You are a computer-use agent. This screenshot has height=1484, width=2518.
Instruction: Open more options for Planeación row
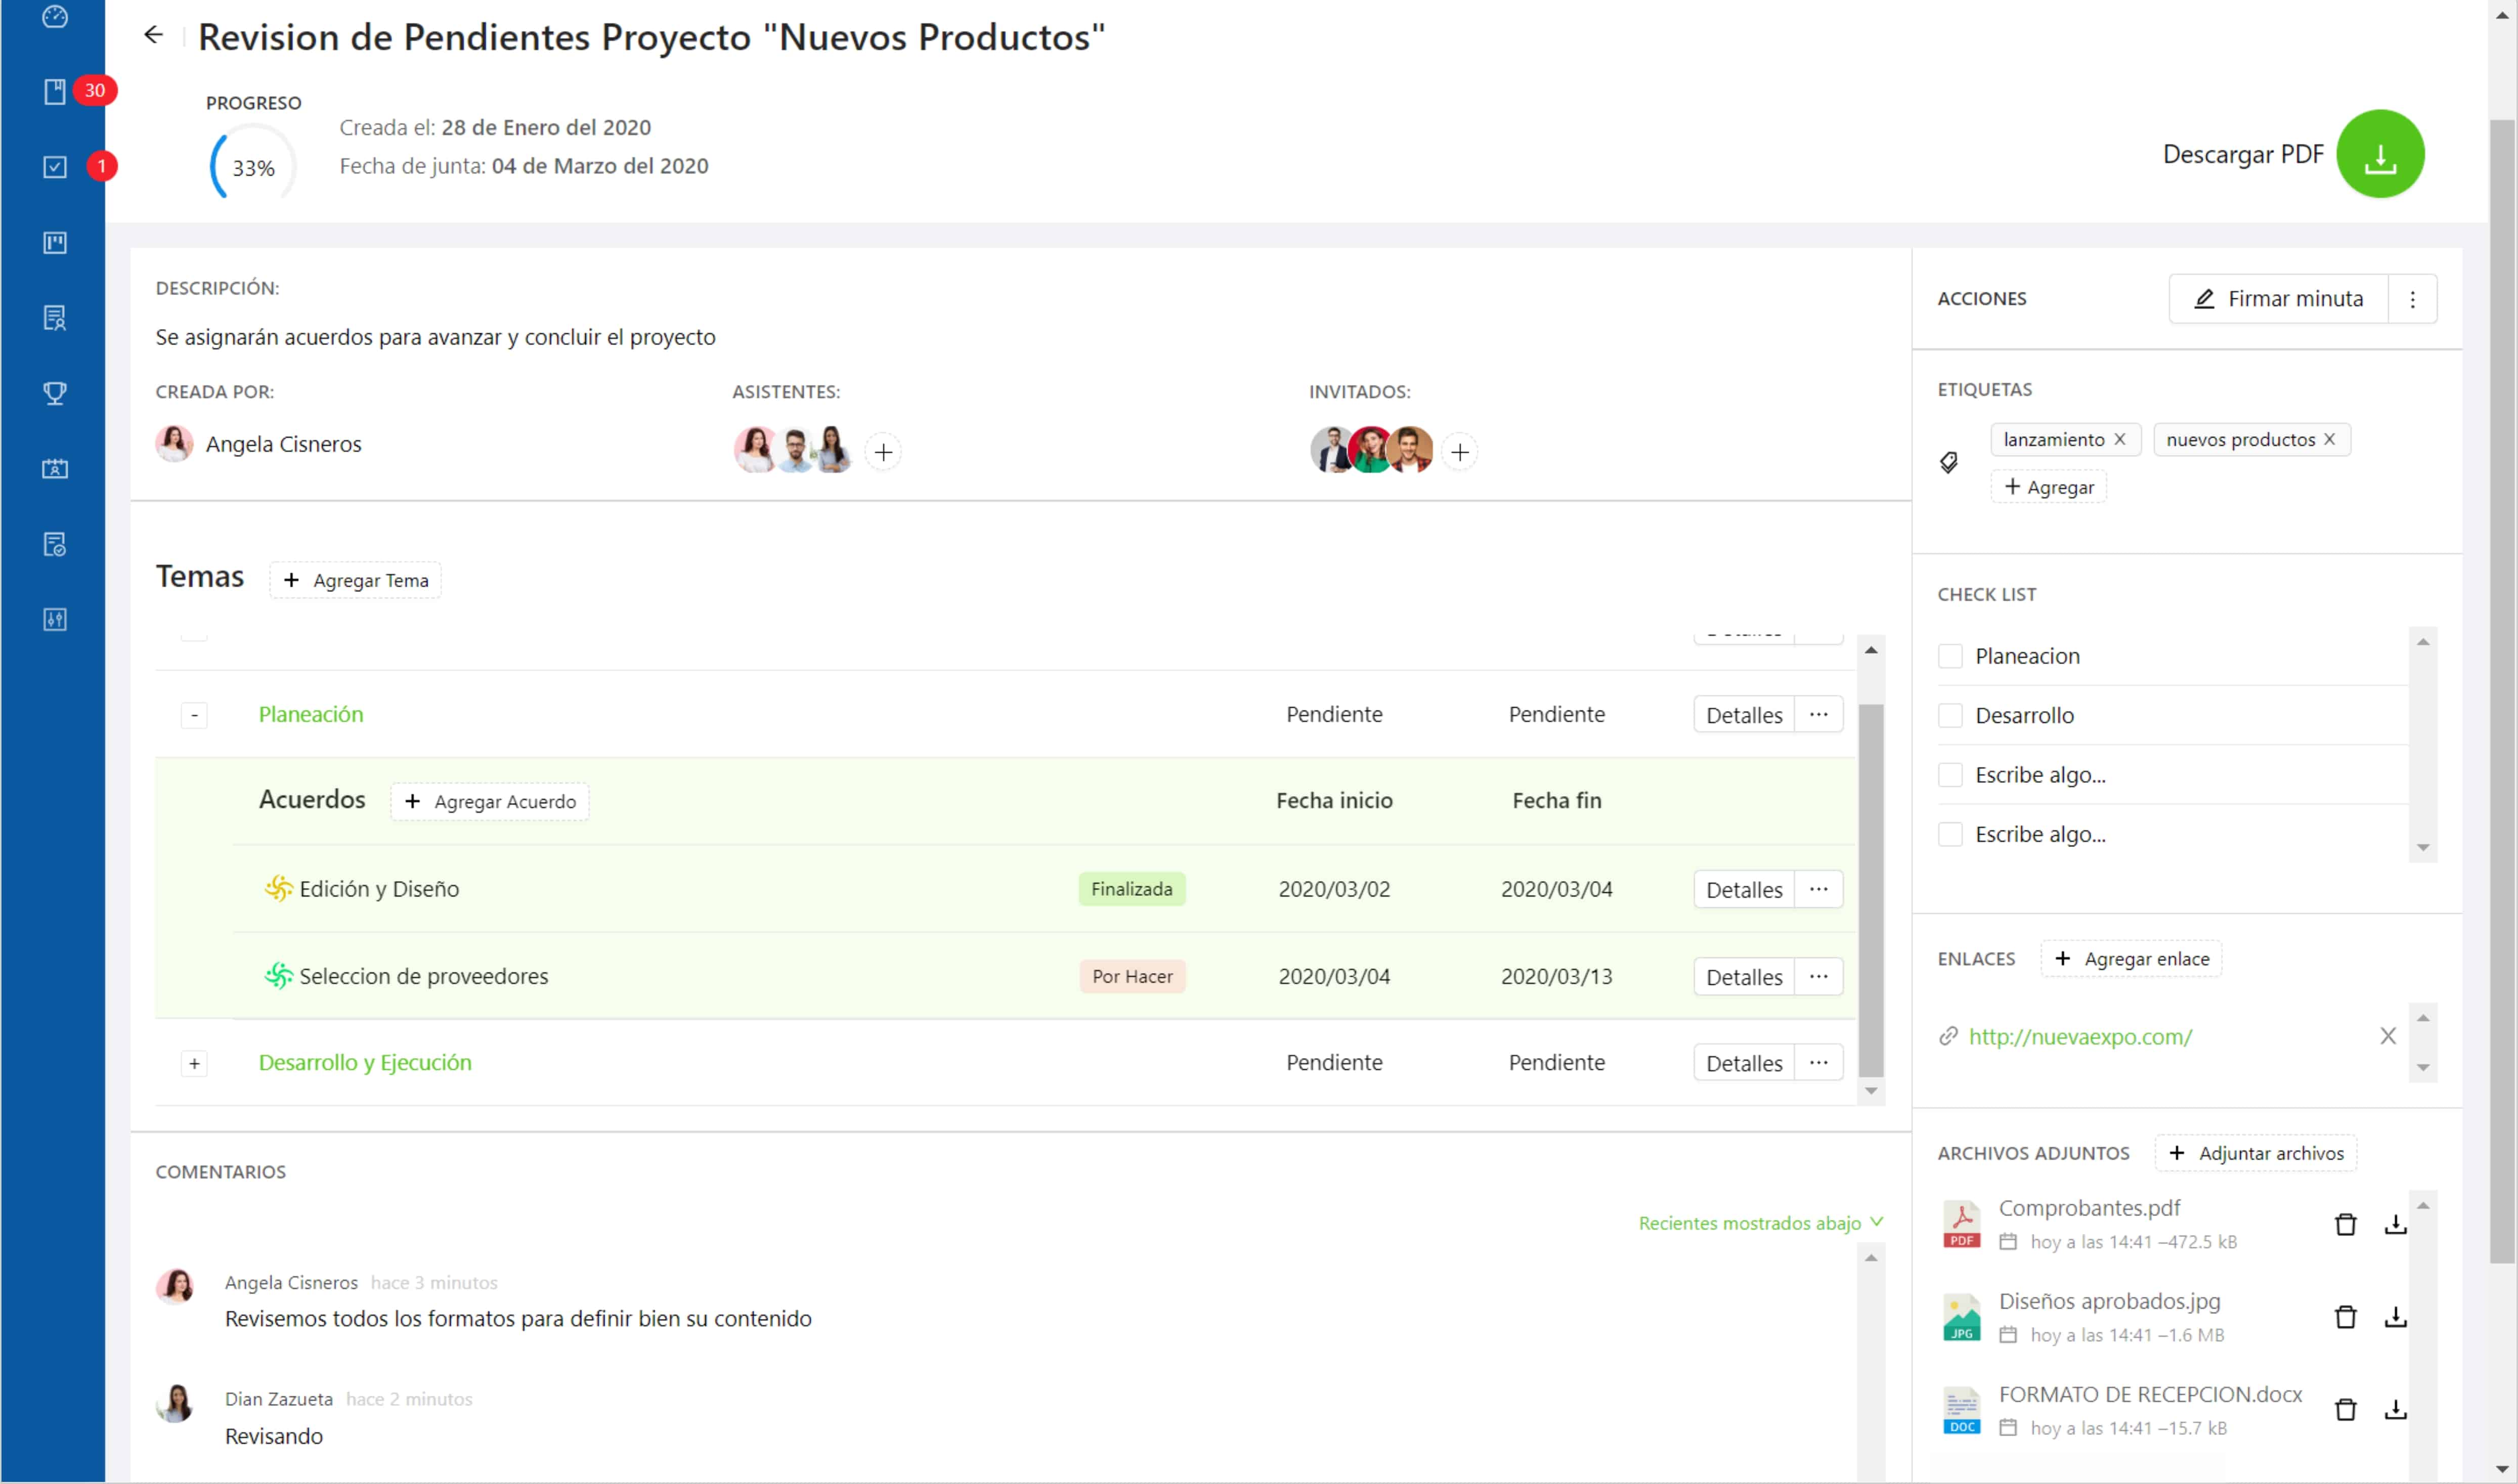point(1818,714)
